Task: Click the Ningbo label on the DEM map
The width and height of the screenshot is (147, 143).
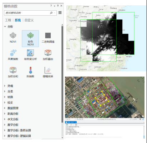Action: pos(129,56)
